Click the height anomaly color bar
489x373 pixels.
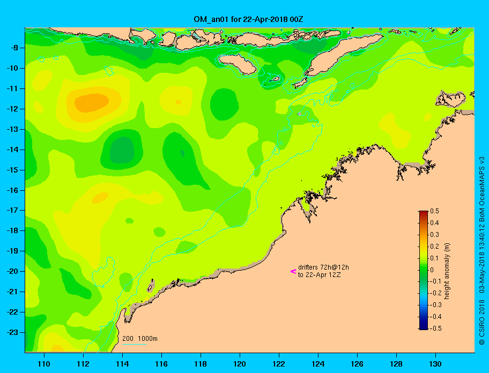click(424, 270)
